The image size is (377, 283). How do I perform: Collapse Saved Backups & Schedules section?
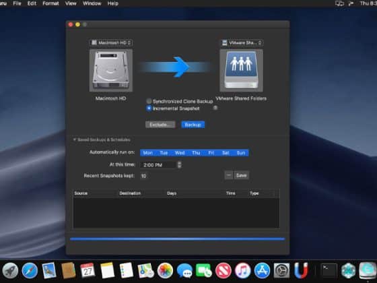click(x=75, y=139)
